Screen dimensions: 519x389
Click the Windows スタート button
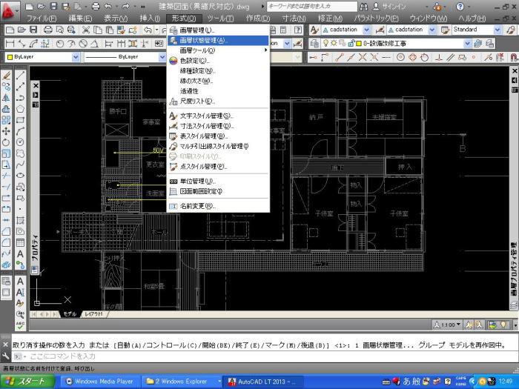click(x=27, y=382)
